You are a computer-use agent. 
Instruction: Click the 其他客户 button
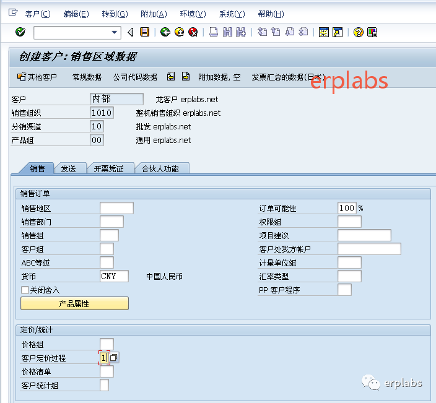pos(37,77)
